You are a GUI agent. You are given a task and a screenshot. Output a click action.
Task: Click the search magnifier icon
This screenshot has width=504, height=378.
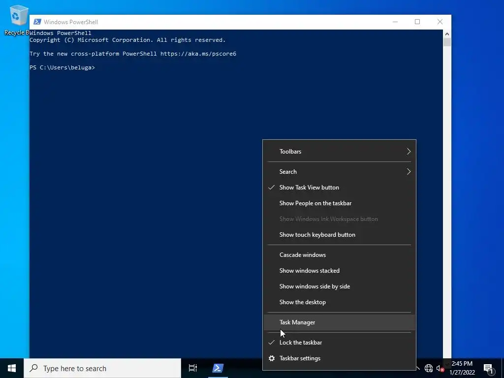(x=33, y=368)
